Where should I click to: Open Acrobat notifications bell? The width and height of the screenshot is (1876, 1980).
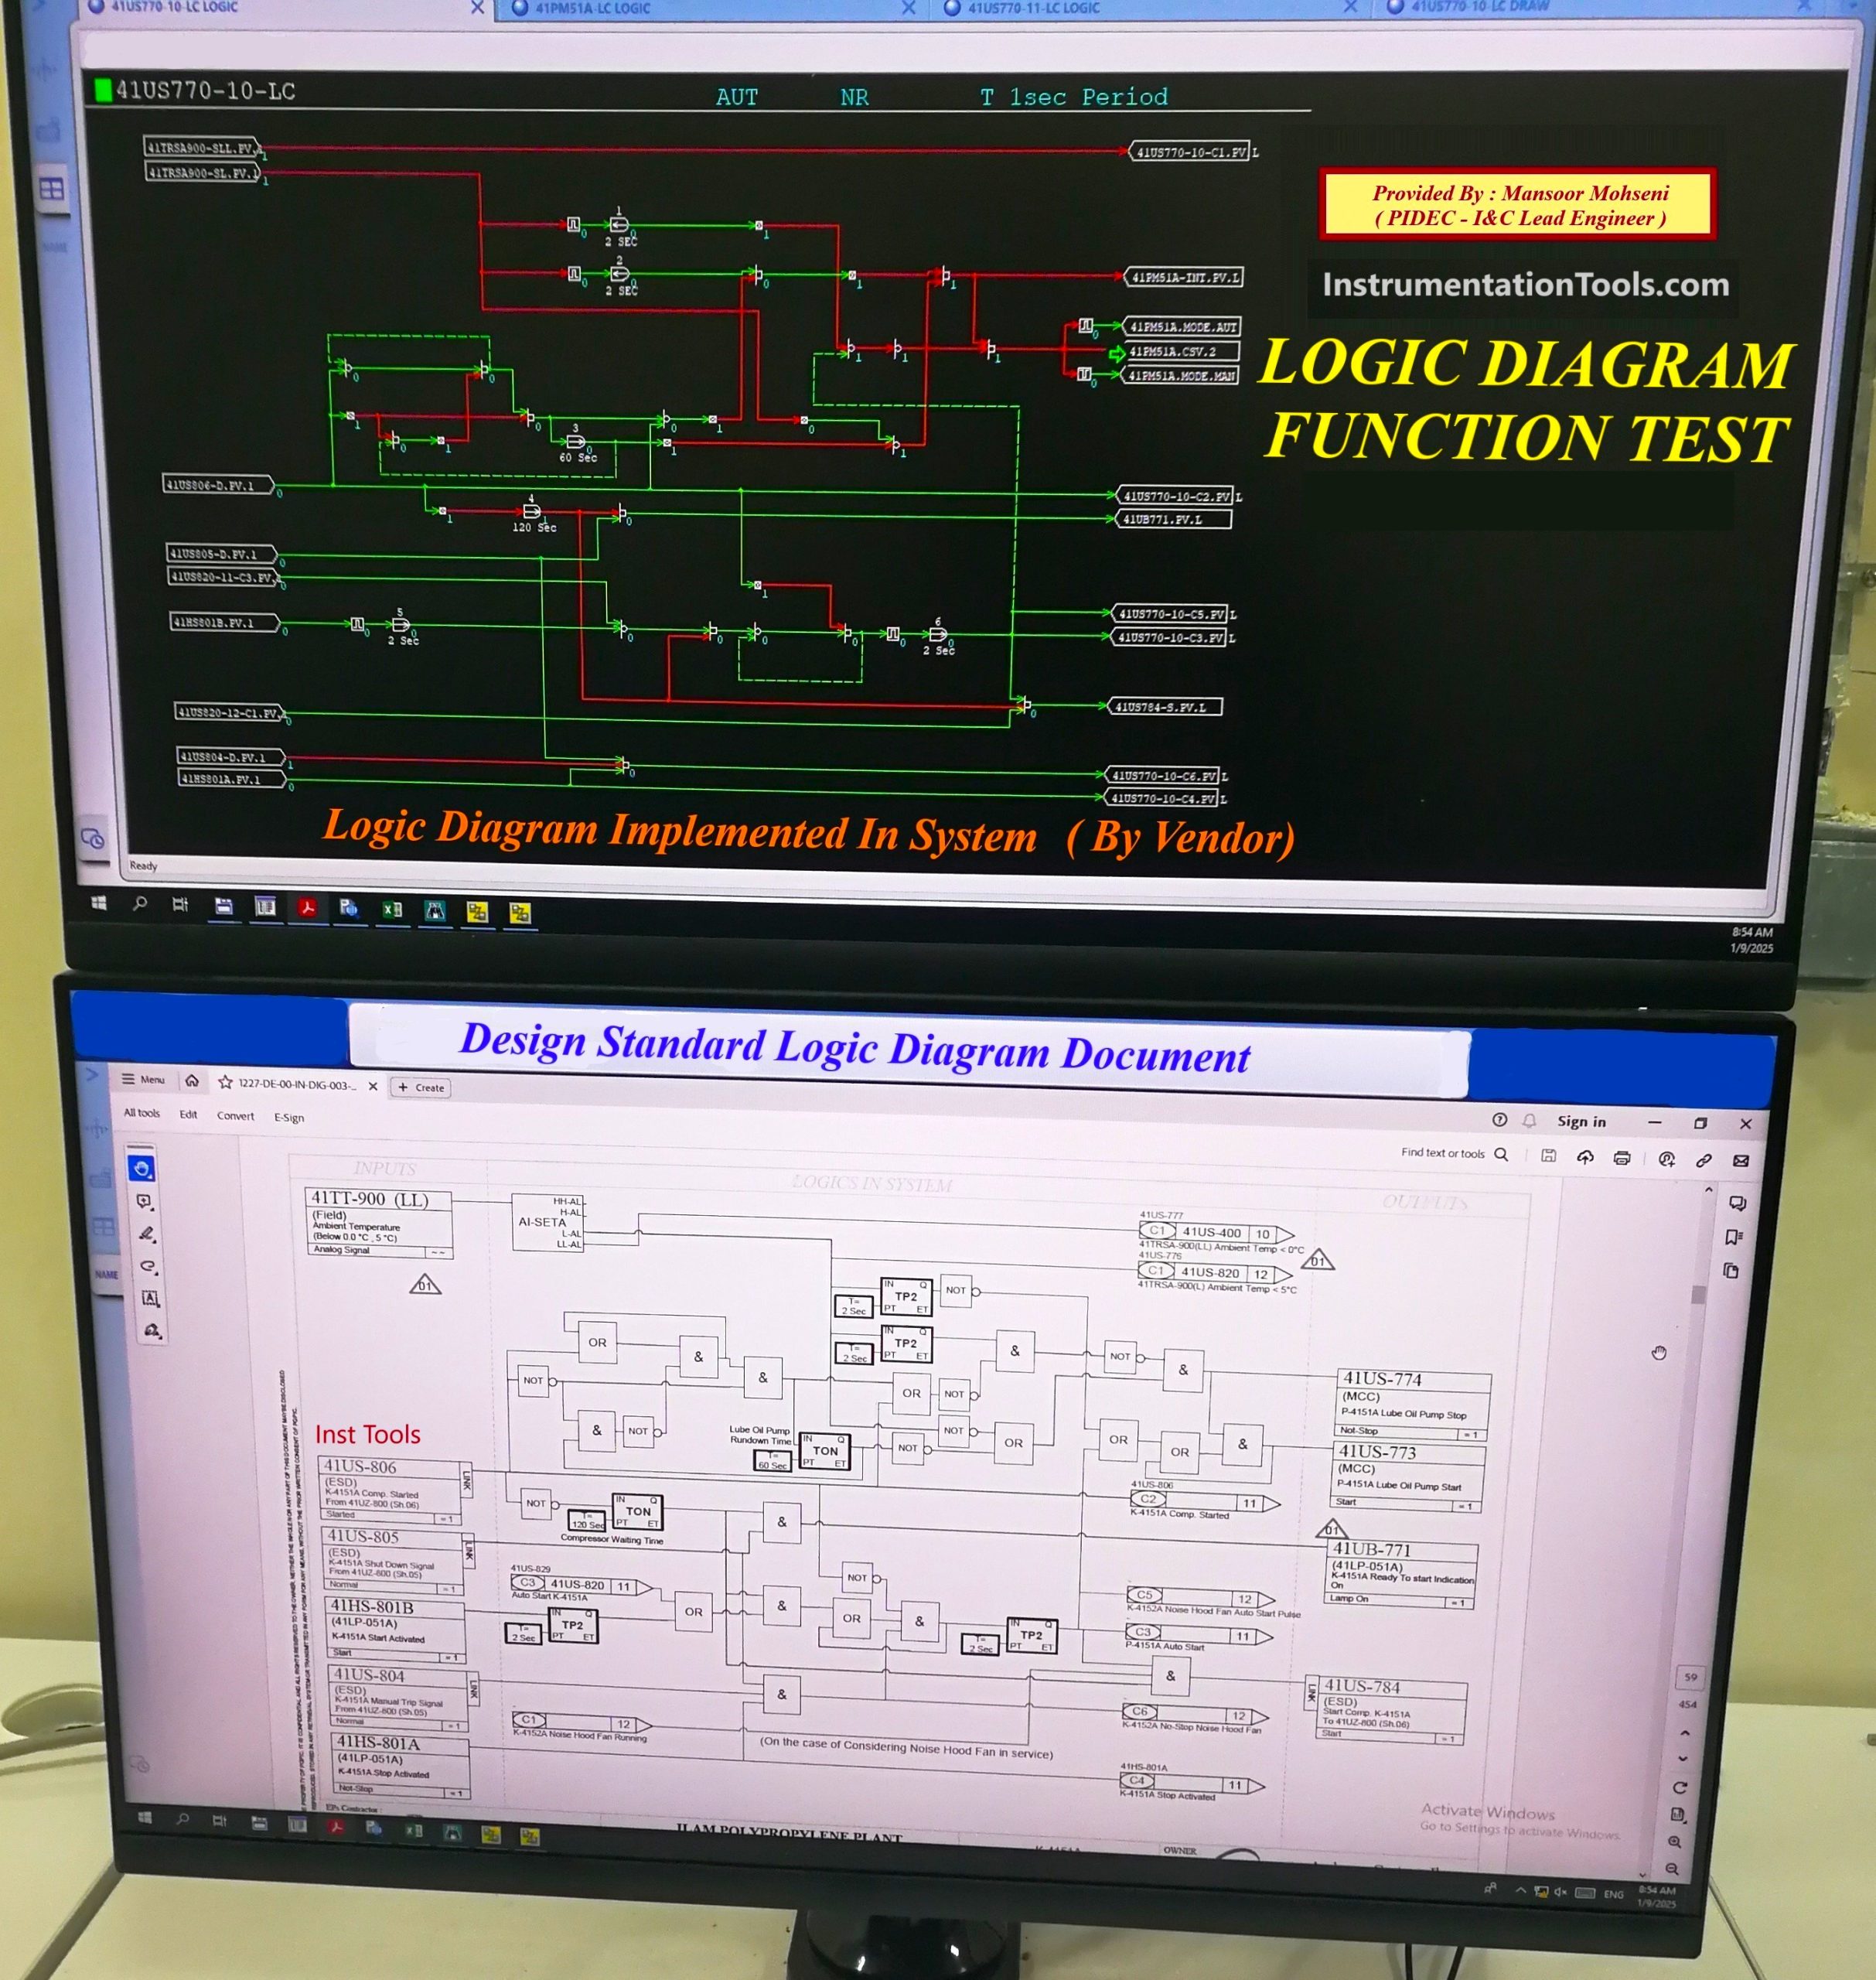coord(1529,1120)
